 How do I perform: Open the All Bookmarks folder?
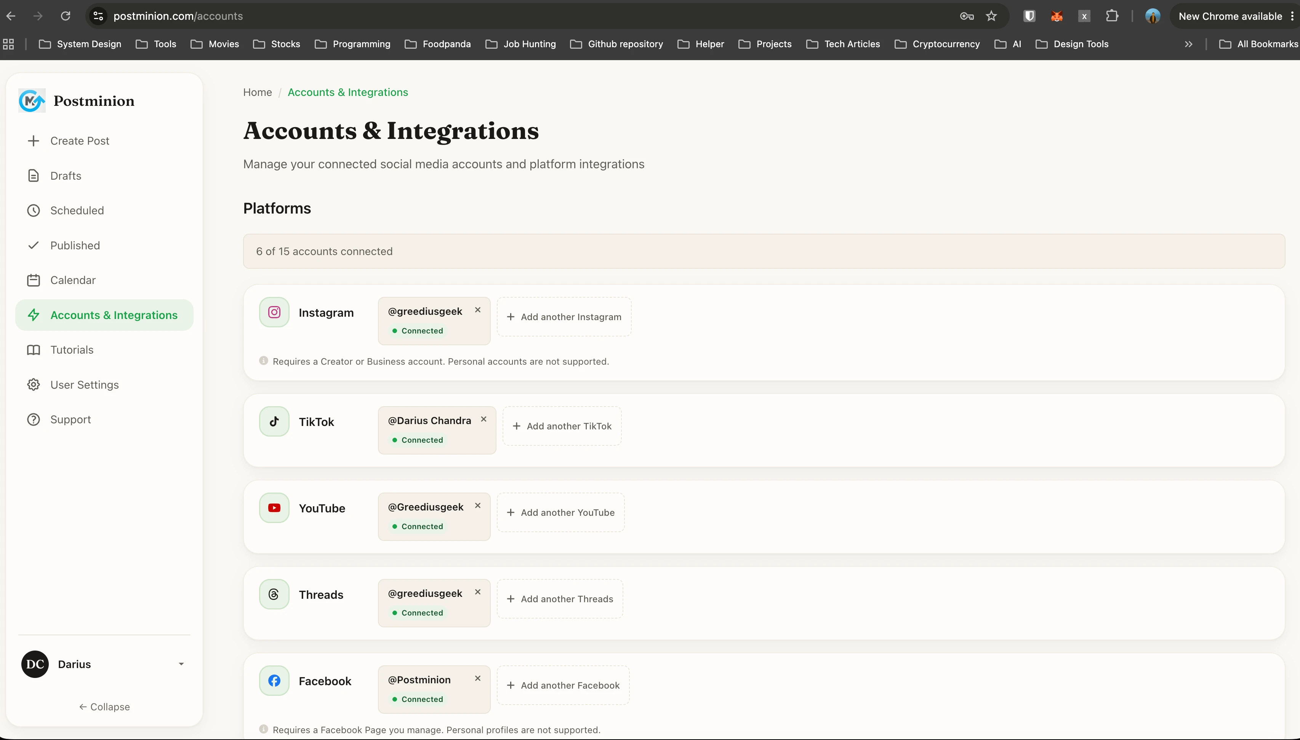point(1259,44)
